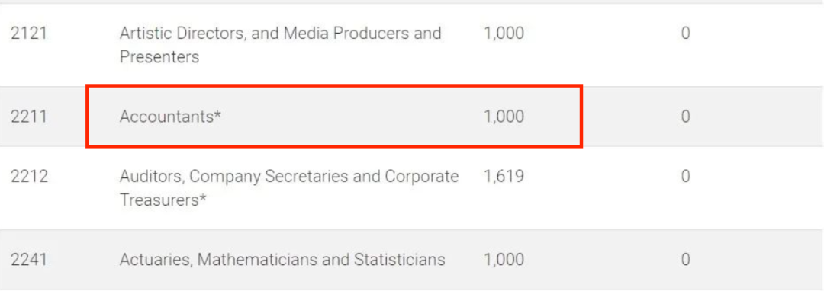Select the 1,000 ceiling in Accountants row

[x=504, y=117]
